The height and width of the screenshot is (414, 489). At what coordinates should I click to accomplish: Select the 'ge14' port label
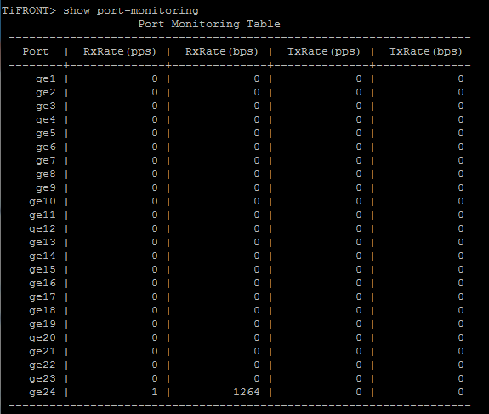pos(43,256)
